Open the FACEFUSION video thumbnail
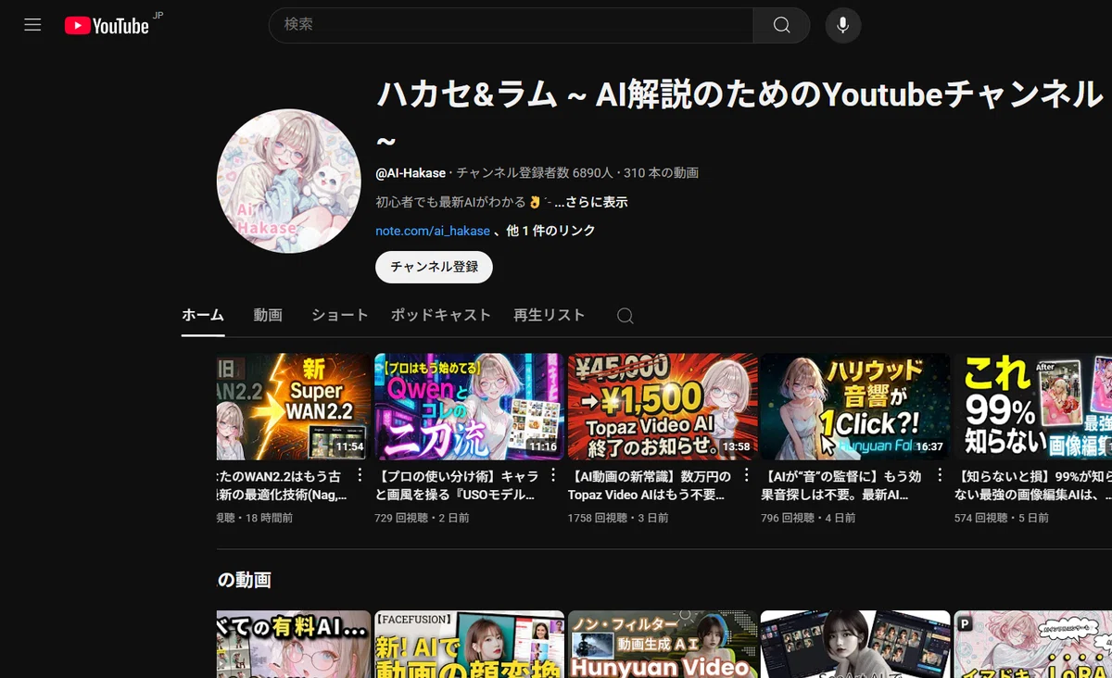Screen dimensions: 1112x678 [469, 644]
